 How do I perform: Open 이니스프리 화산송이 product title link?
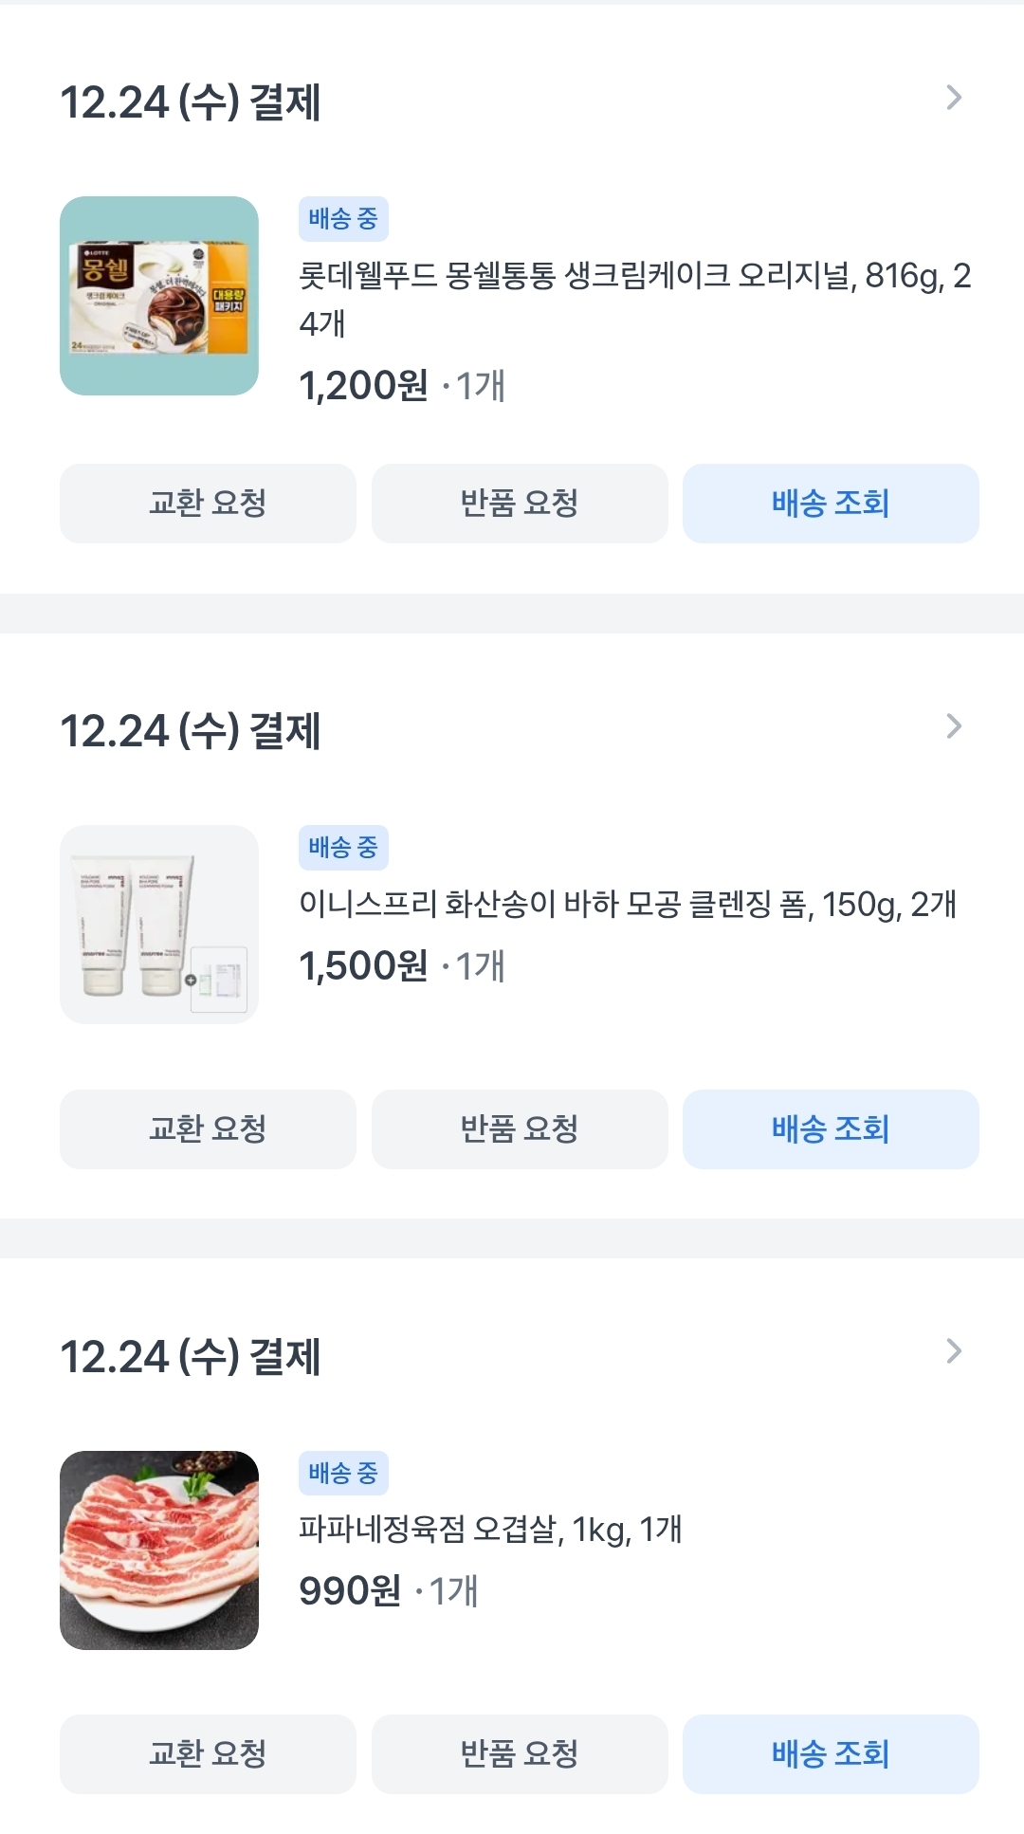tap(627, 905)
